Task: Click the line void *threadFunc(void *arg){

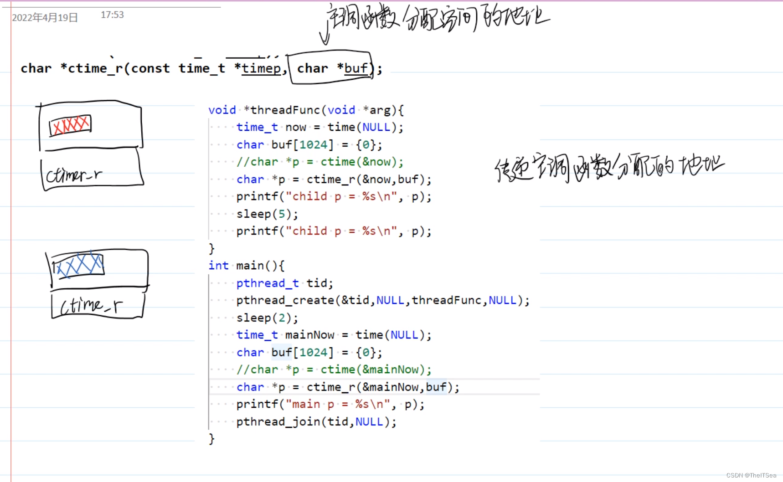Action: pos(306,110)
